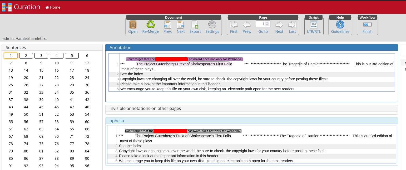The width and height of the screenshot is (406, 170).
Task: Click sentence number 27
Action: click(41, 85)
